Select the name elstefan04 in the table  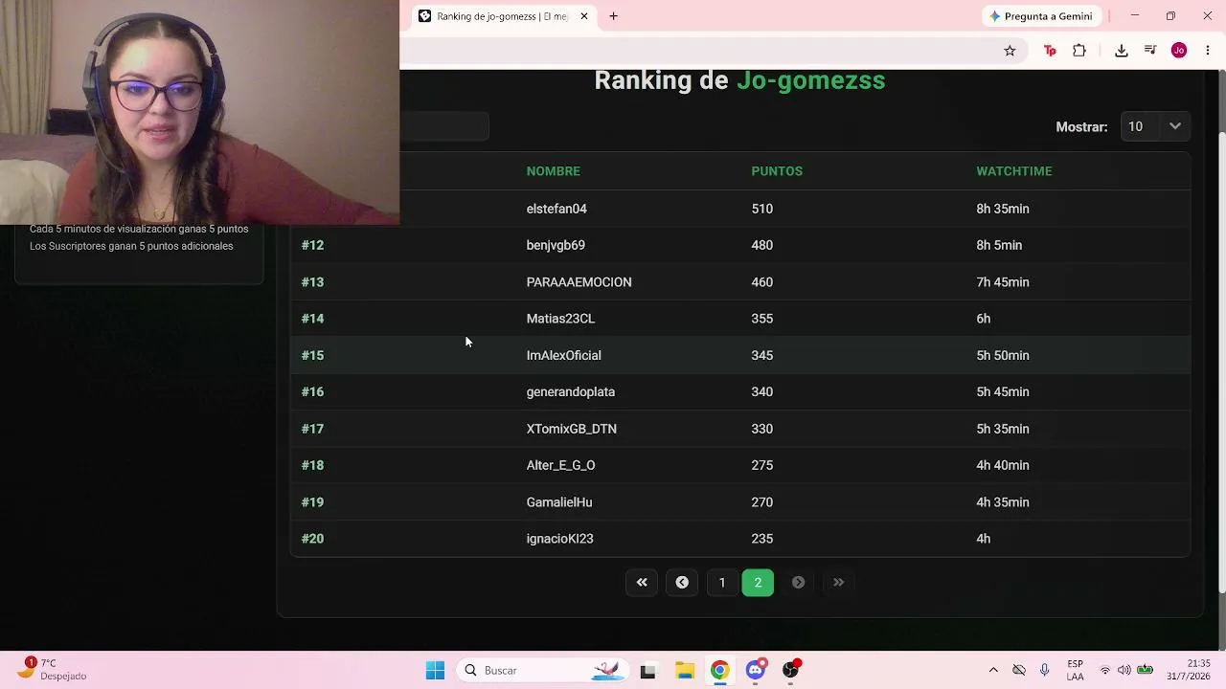(556, 209)
